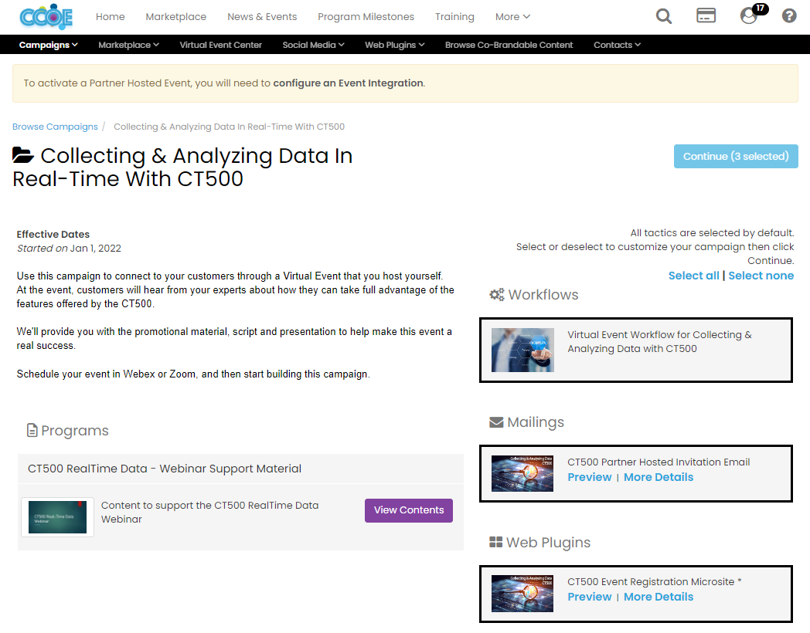The image size is (810, 633).
Task: Click the Web Plugins grid icon
Action: click(x=496, y=542)
